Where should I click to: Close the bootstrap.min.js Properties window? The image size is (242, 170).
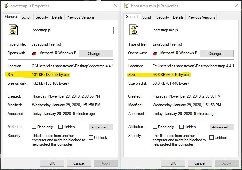(236, 6)
